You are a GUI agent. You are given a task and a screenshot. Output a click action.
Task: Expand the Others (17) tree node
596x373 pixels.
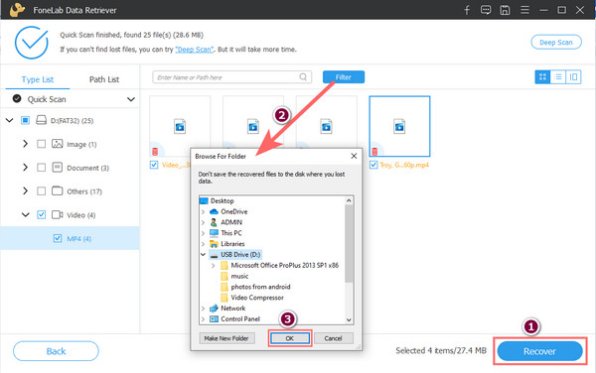(25, 190)
